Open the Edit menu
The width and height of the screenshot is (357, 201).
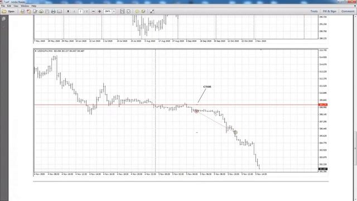coord(9,6)
